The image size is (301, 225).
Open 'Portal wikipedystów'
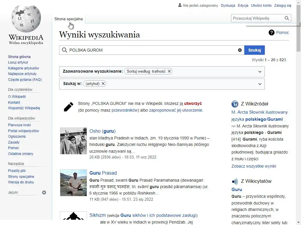[24, 131]
